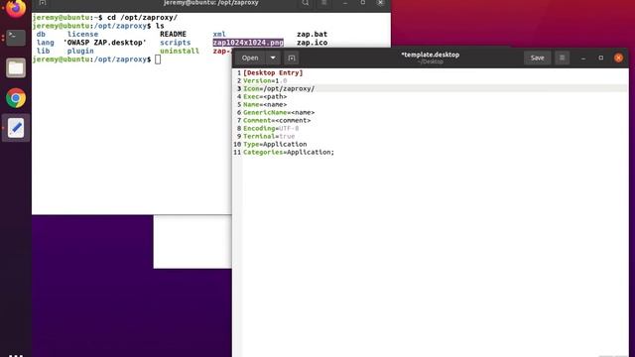Click the lang directory name

pos(45,43)
